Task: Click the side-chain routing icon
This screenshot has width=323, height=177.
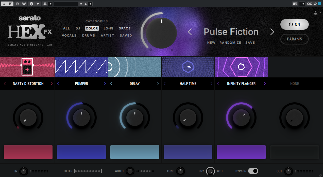Action: [45, 4]
